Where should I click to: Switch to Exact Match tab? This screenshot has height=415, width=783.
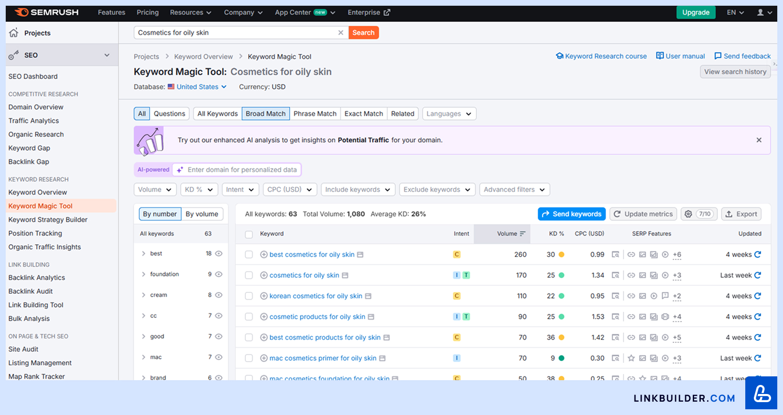click(364, 114)
